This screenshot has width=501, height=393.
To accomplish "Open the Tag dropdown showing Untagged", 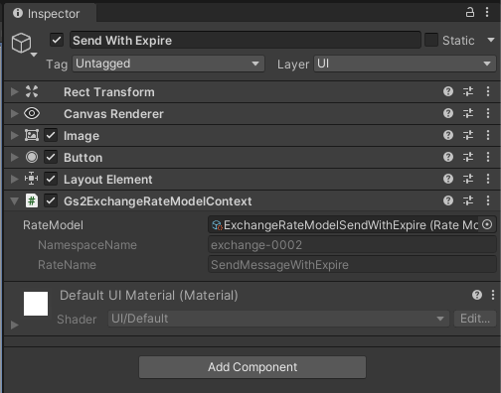I will [168, 64].
